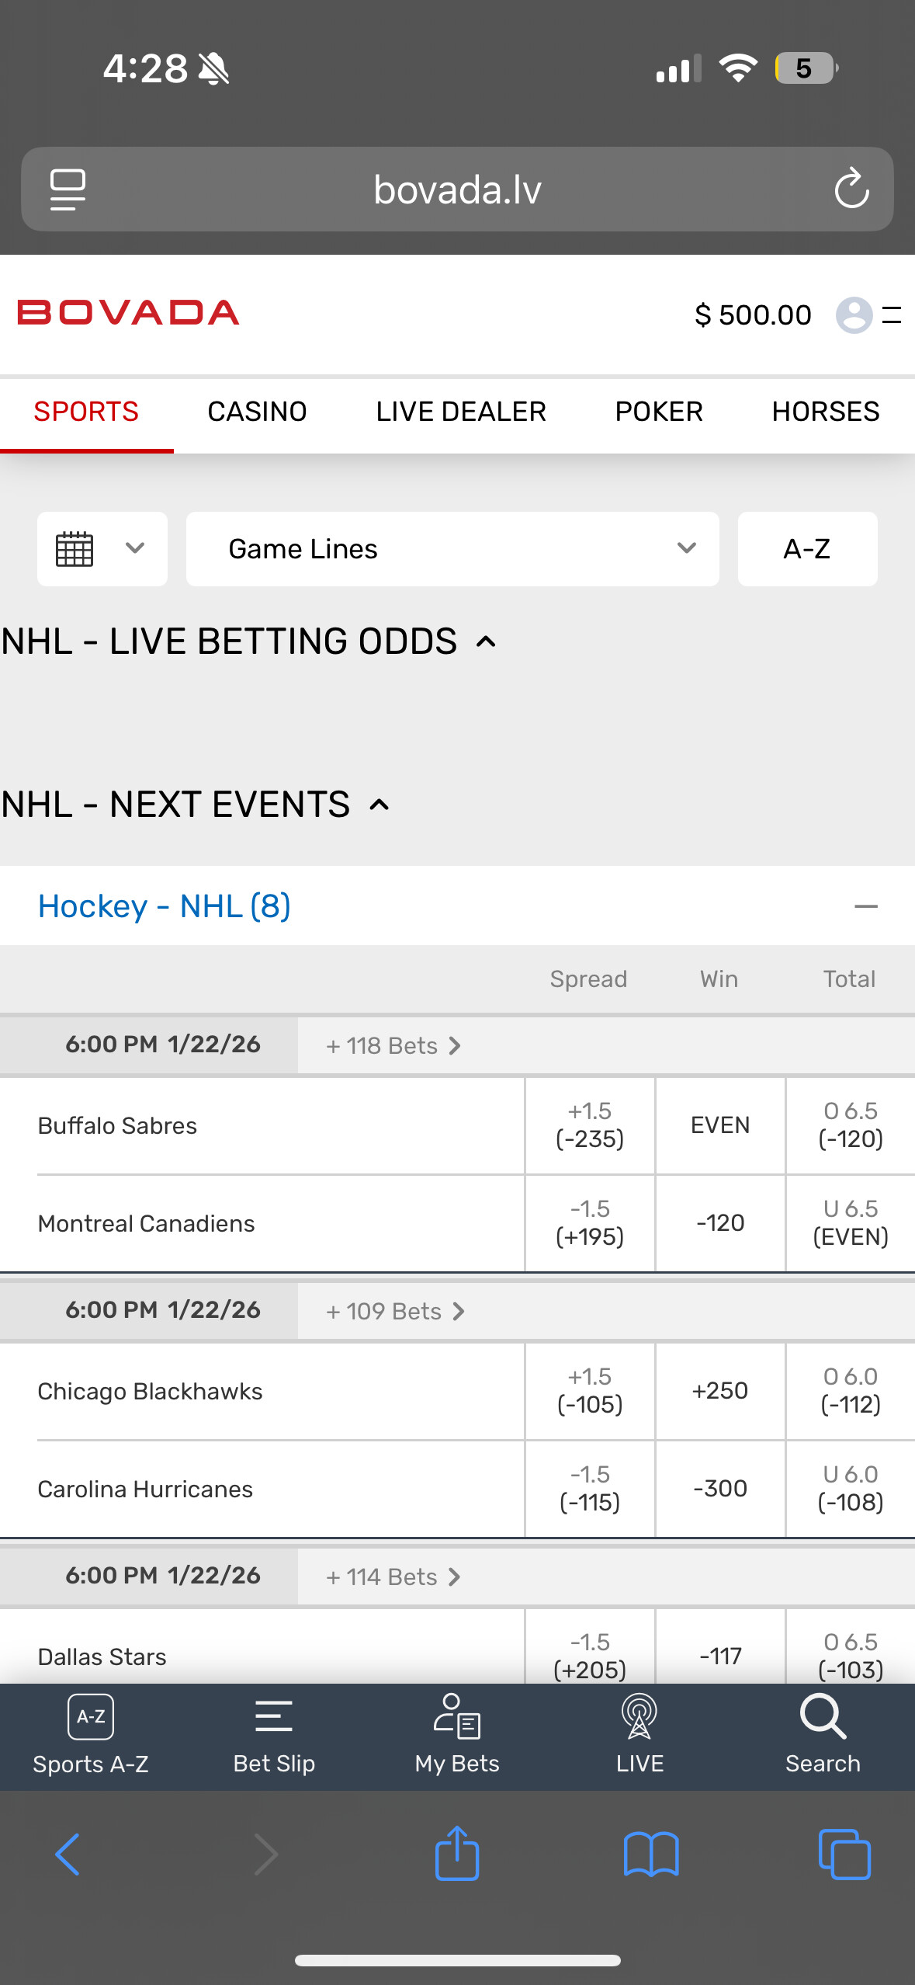This screenshot has width=915, height=1985.
Task: Switch to the POKER tab
Action: (659, 412)
